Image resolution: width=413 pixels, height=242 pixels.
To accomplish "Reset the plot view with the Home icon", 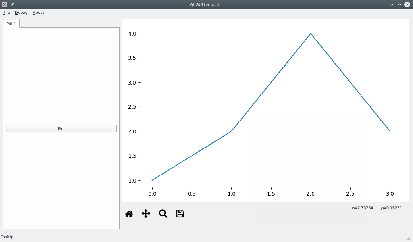I will click(129, 213).
